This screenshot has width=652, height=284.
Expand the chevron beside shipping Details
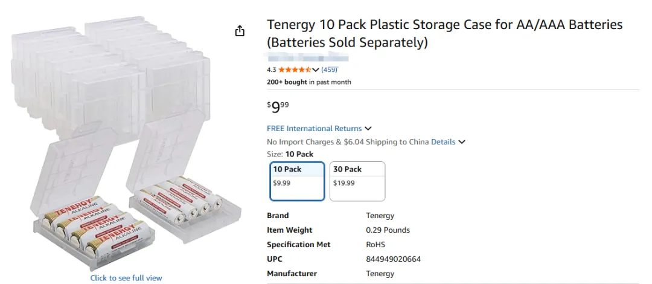pyautogui.click(x=462, y=142)
